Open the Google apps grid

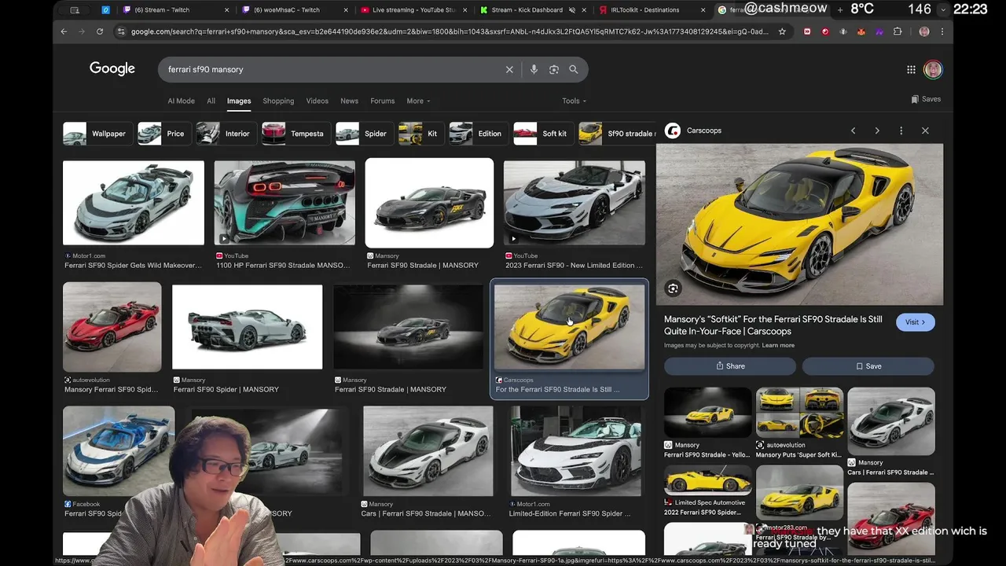pyautogui.click(x=911, y=69)
